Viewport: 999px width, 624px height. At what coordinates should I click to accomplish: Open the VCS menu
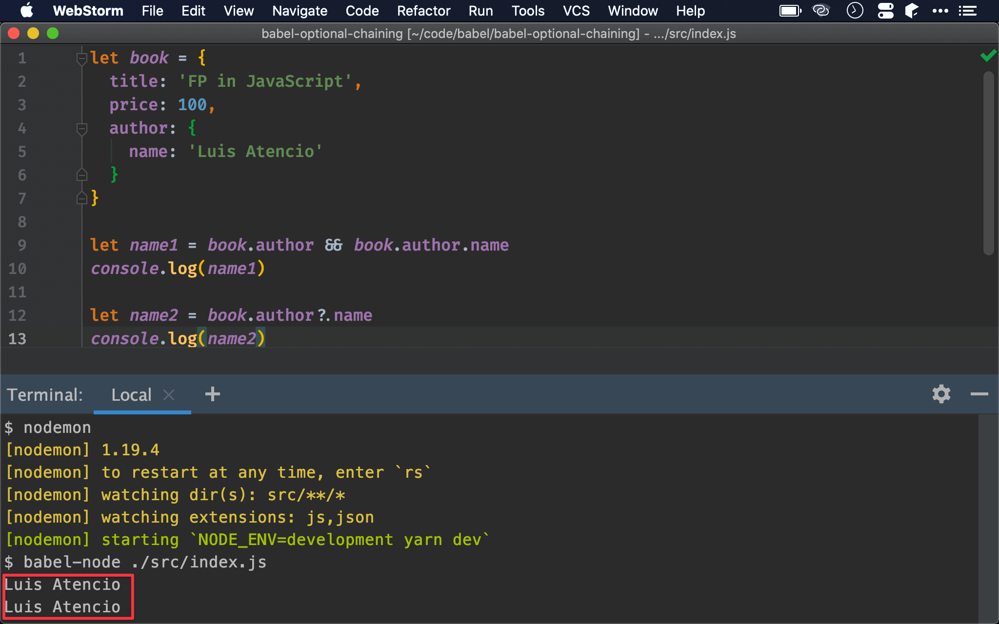coord(576,11)
